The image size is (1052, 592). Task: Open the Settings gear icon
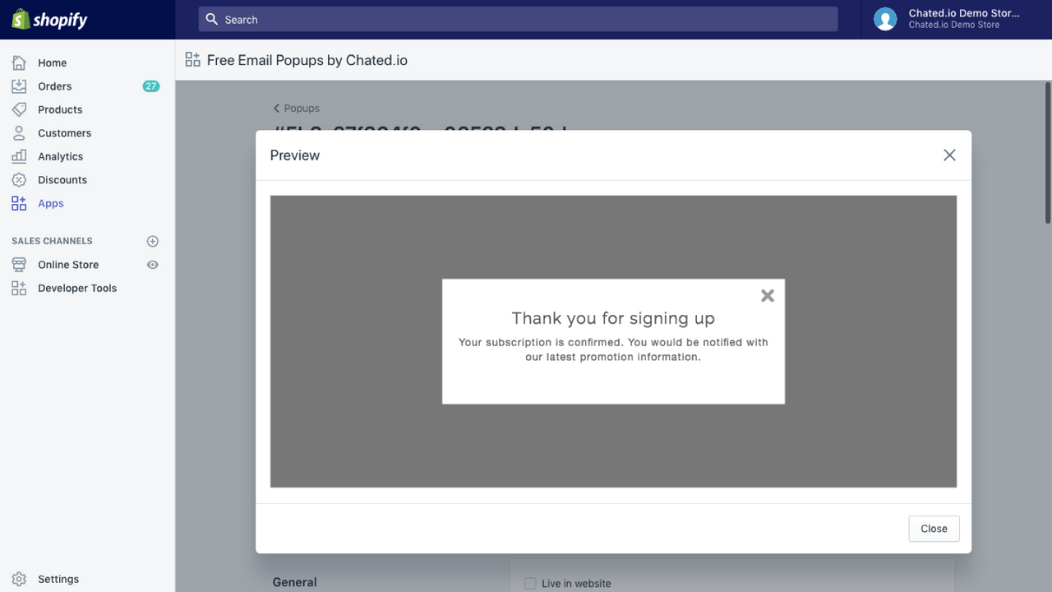pos(18,579)
